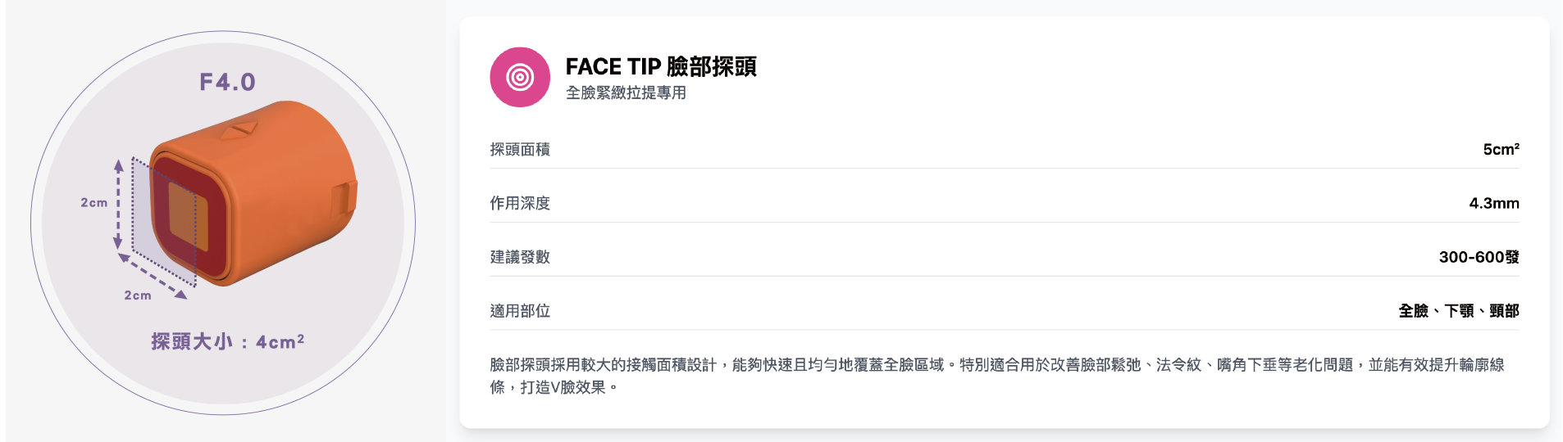This screenshot has width=1563, height=442.
Task: Click the 適用部位 row label
Action: 520,312
